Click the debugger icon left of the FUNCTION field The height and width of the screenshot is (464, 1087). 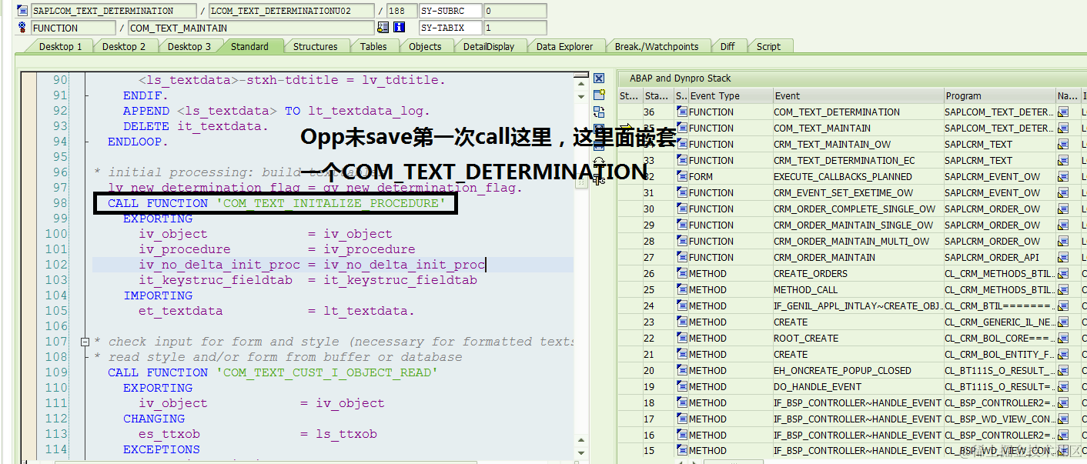[23, 28]
